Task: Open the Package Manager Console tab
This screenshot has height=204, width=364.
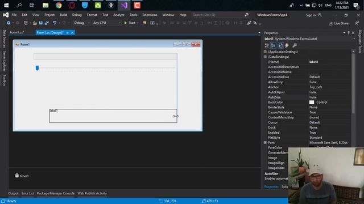Action: (x=56, y=193)
